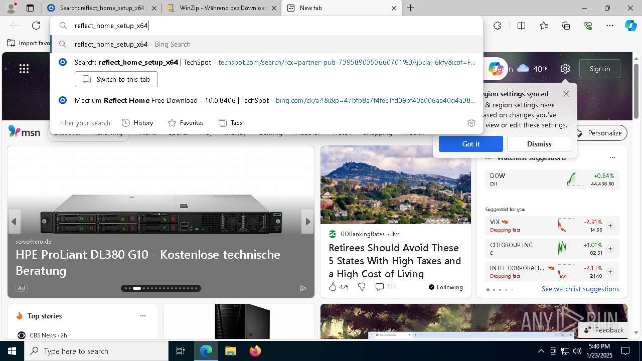
Task: Open See watchlist suggestions link
Action: pyautogui.click(x=580, y=289)
